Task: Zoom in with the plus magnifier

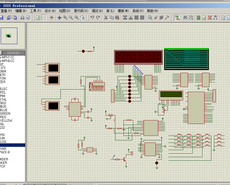Action: click(65, 18)
